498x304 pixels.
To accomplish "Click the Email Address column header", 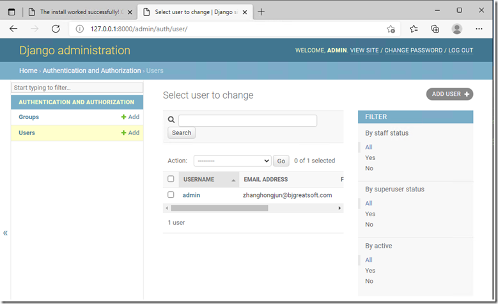I will point(266,179).
